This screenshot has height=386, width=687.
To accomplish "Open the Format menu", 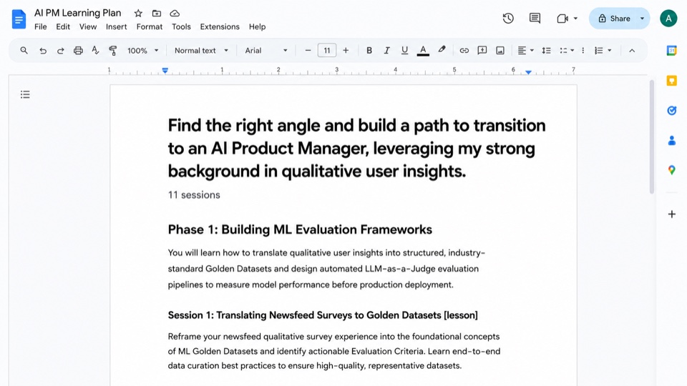I will tap(149, 26).
